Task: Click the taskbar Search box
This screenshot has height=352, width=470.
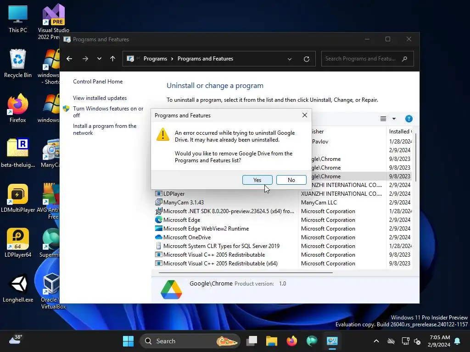Action: [190, 341]
